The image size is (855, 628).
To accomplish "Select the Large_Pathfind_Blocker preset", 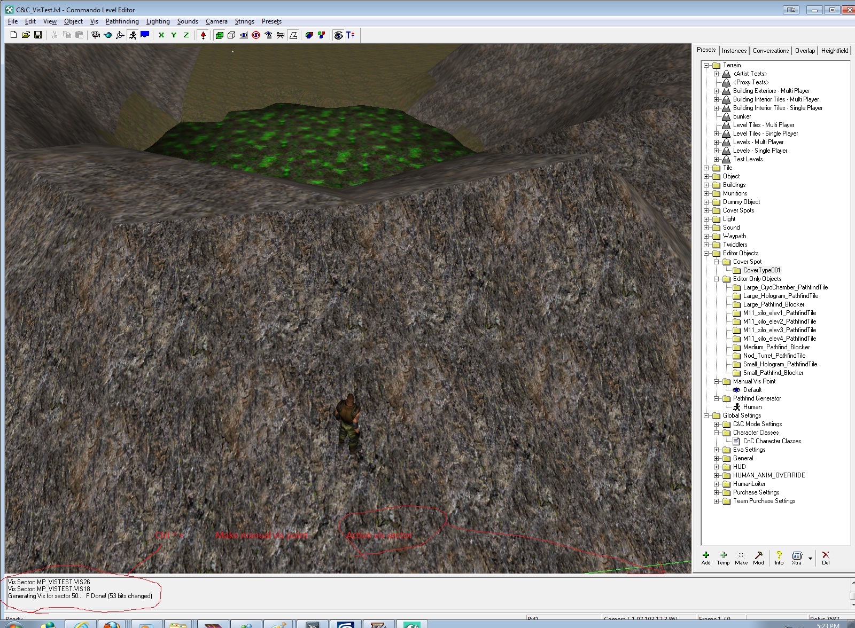I will [x=773, y=304].
